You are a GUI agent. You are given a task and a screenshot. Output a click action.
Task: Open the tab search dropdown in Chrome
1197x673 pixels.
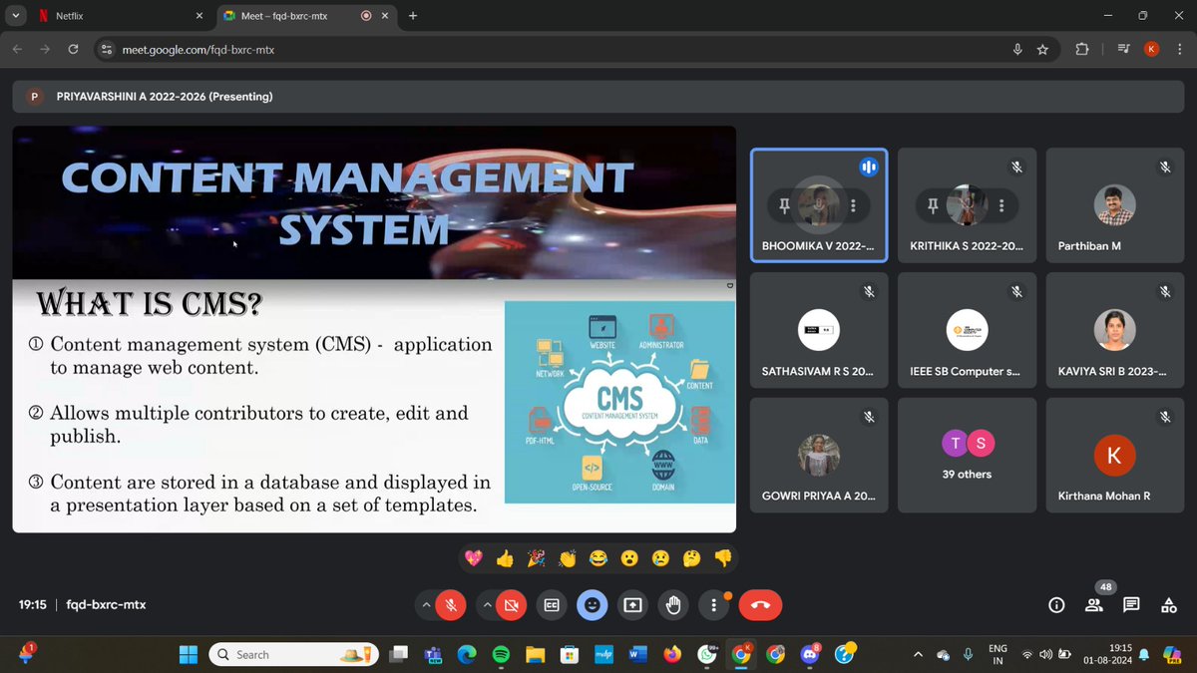tap(15, 16)
